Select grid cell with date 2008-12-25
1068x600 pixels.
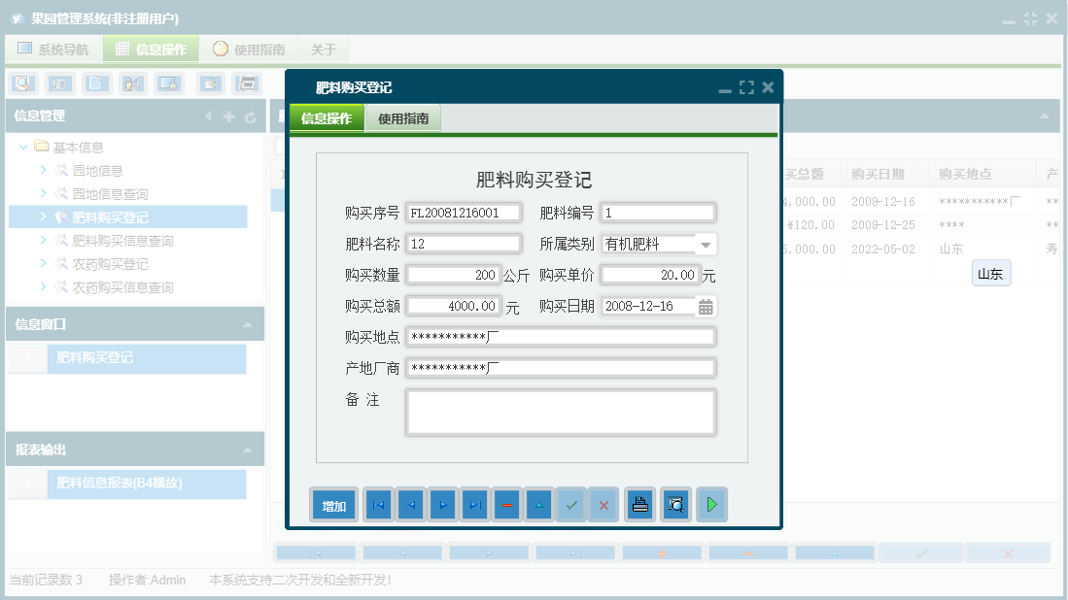tap(883, 225)
